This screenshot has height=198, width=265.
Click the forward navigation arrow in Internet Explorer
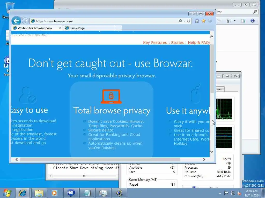click(25, 21)
